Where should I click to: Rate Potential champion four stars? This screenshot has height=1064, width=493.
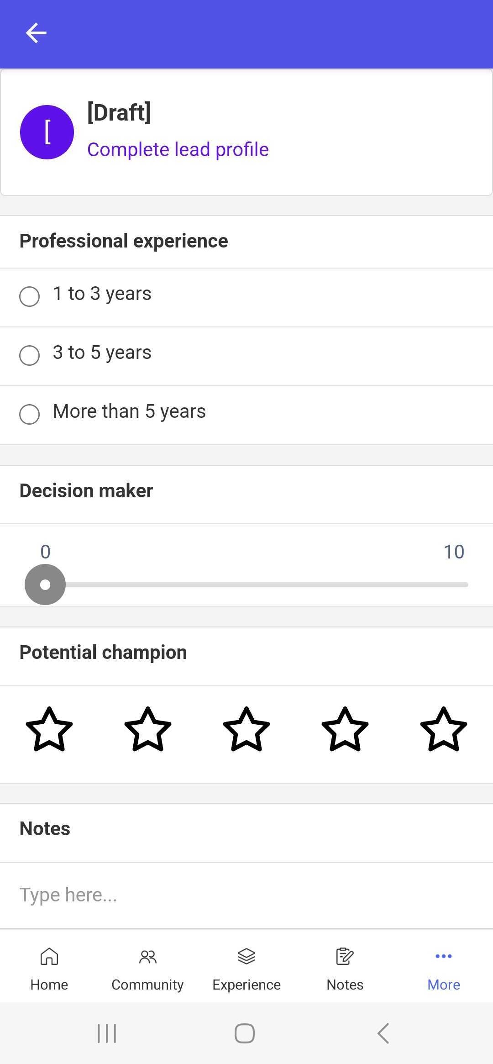[x=345, y=729]
